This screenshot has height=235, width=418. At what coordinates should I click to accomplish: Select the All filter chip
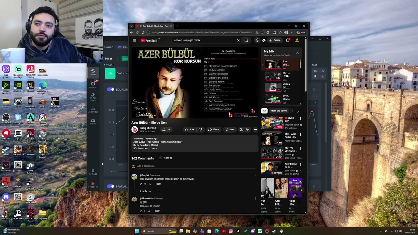(x=264, y=111)
